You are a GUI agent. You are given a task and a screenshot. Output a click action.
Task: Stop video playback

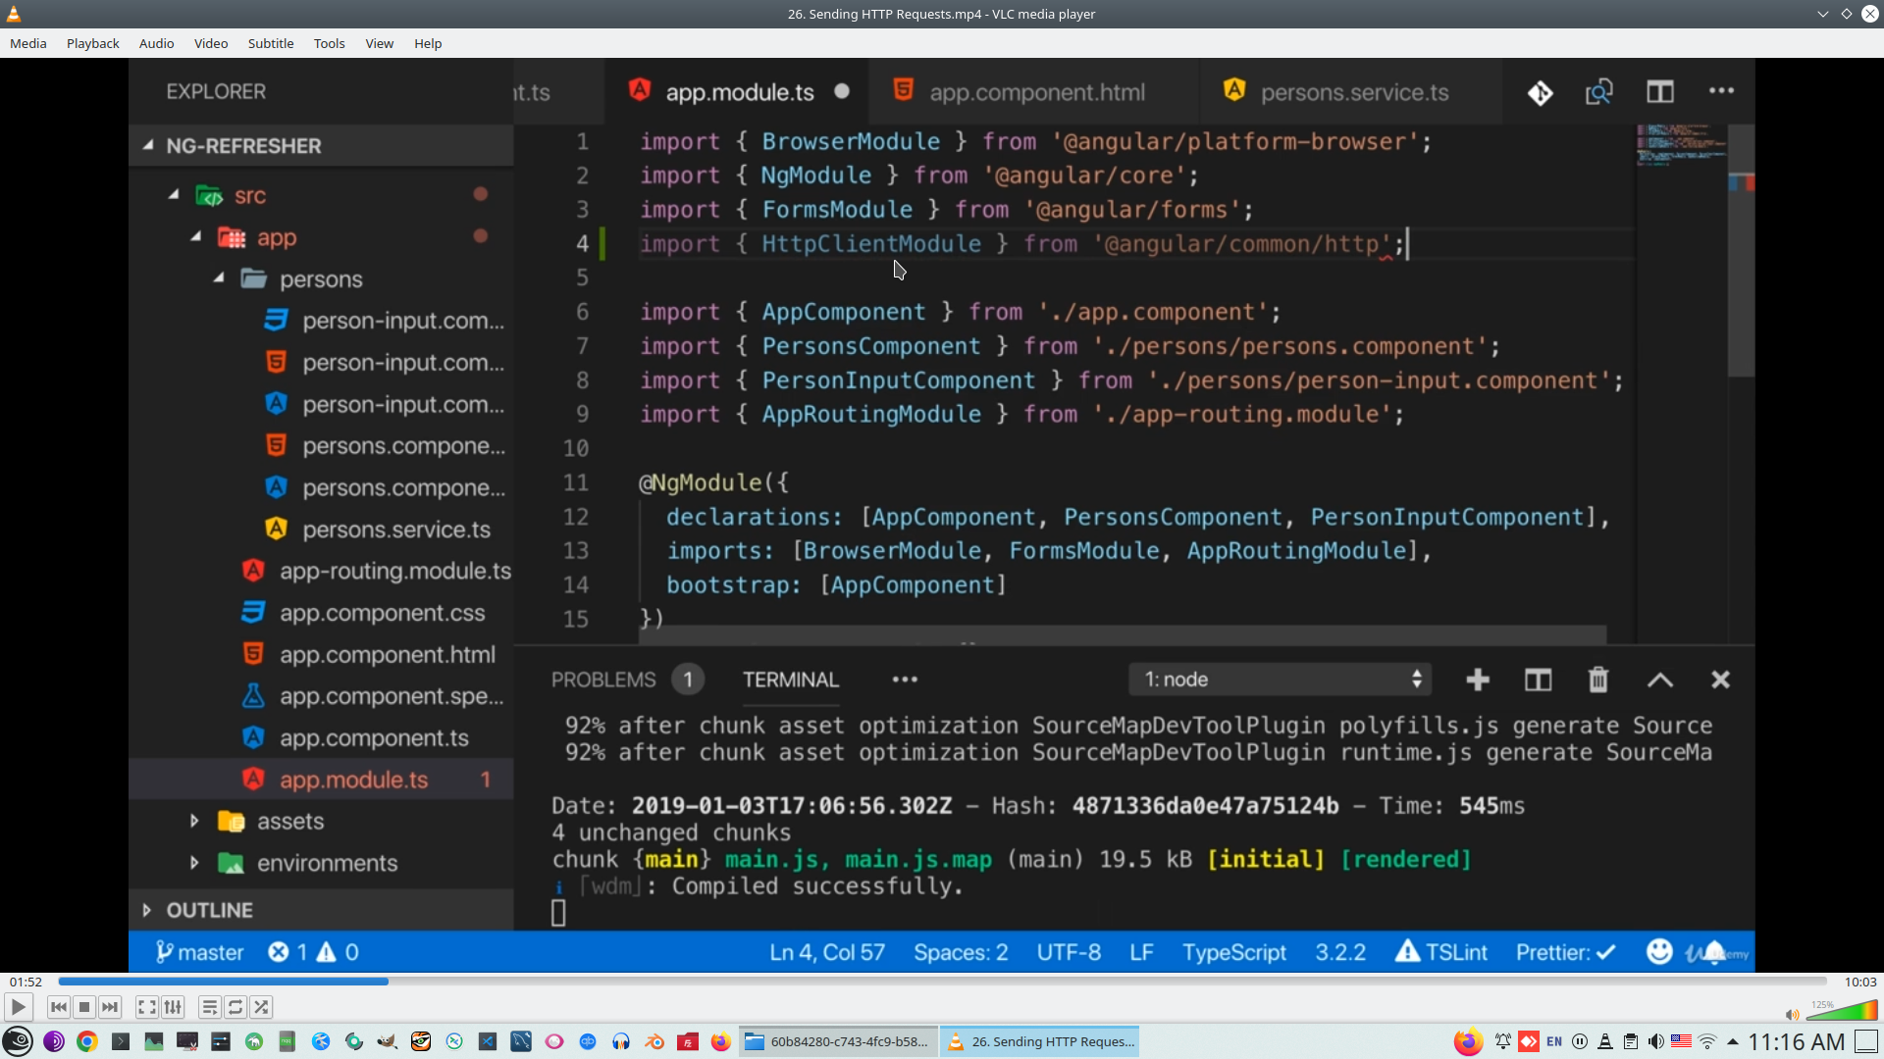84,1007
